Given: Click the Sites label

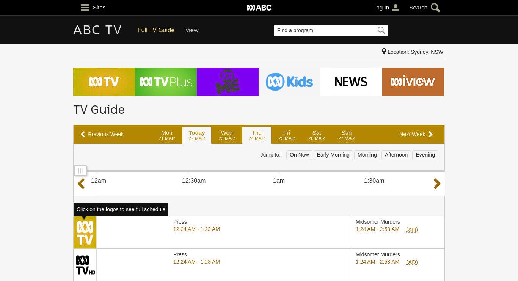Looking at the screenshot, I should point(99,8).
